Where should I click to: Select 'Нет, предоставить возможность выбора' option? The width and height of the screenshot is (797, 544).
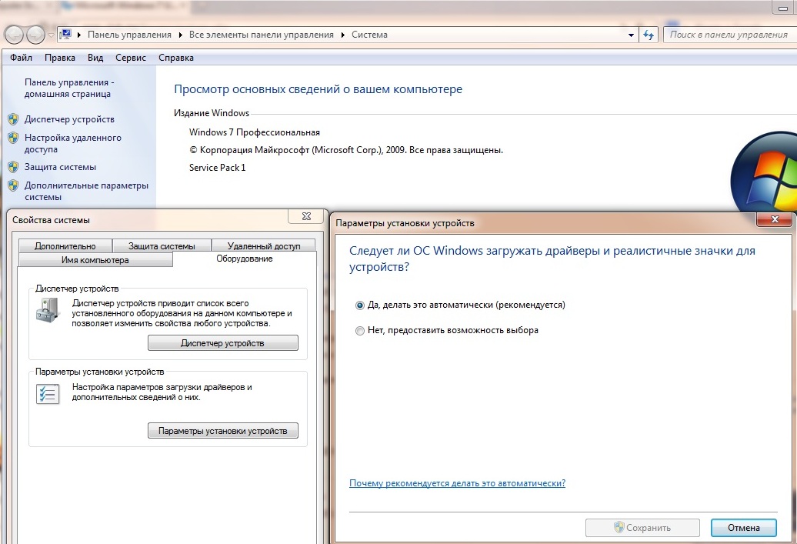360,330
